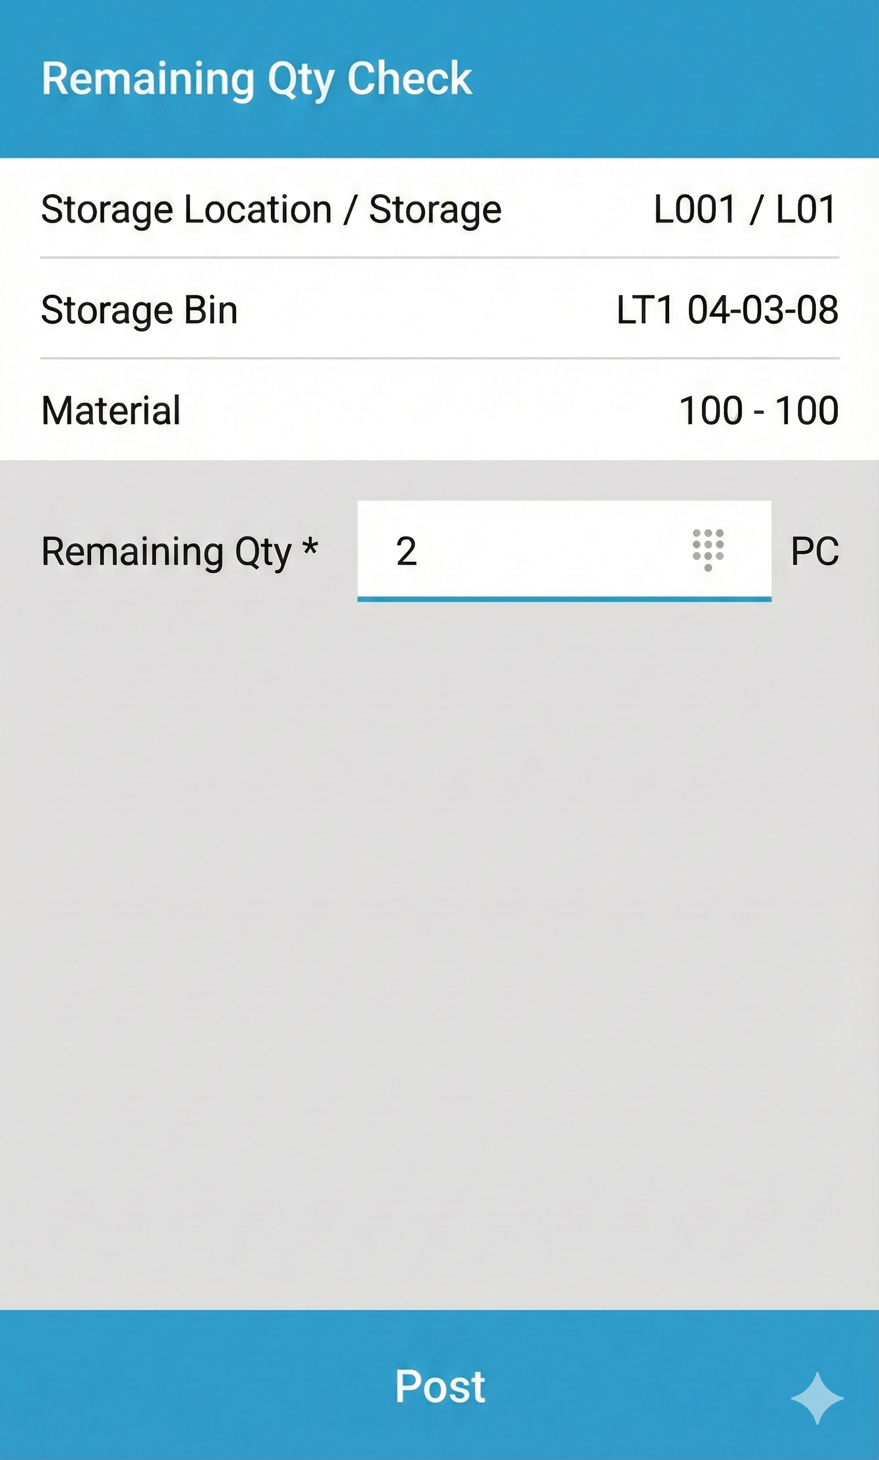Tap the 100 - 100 material value
Screen dimensions: 879x1460
click(758, 410)
